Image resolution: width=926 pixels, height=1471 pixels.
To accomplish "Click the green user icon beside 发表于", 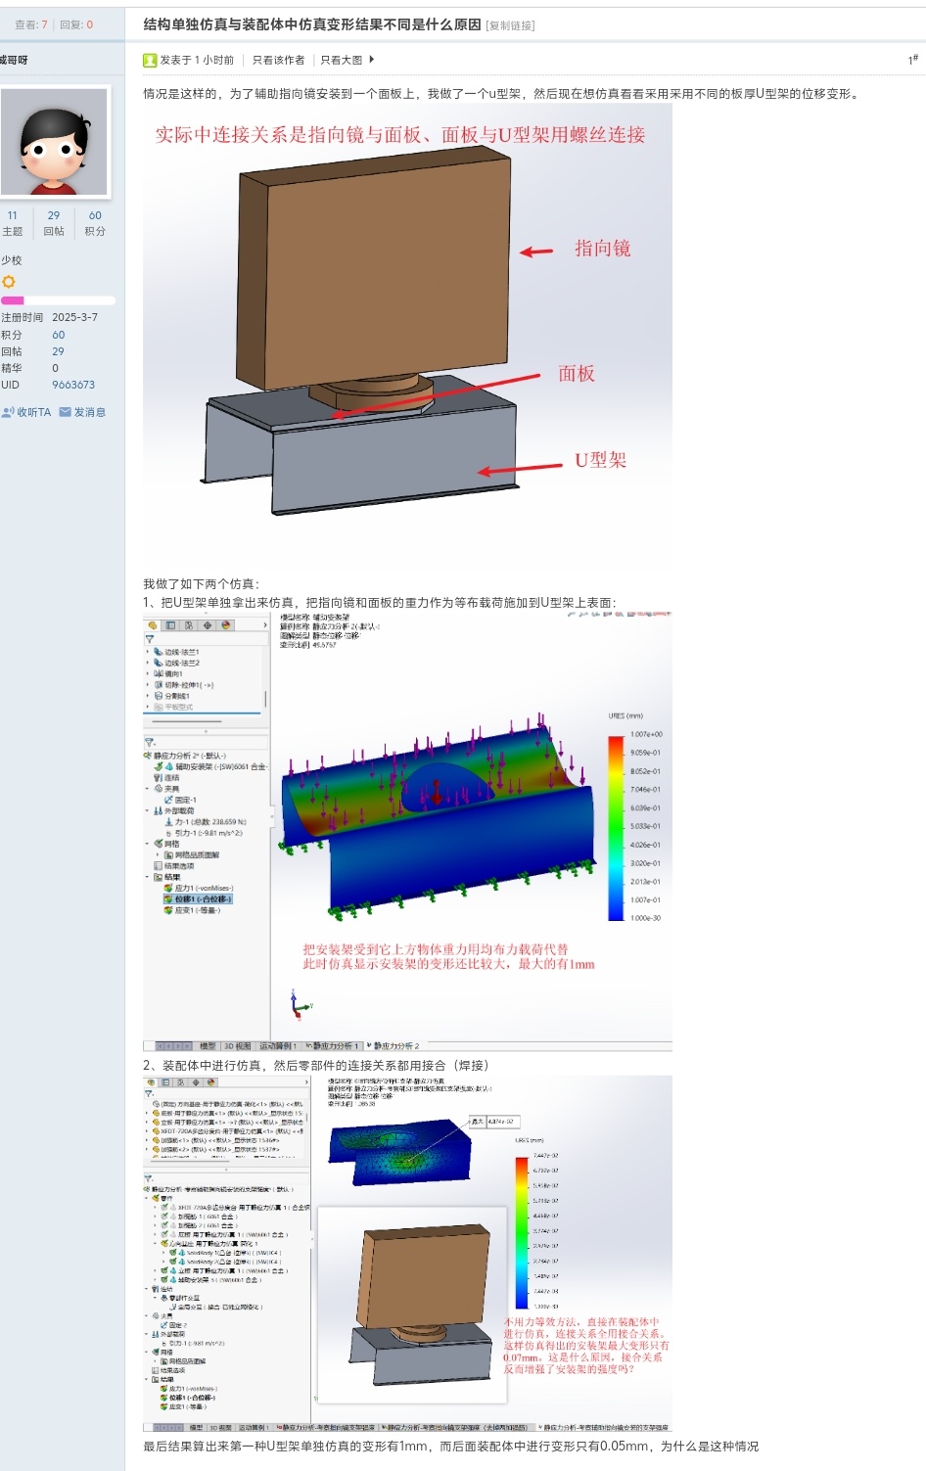I will pyautogui.click(x=150, y=60).
